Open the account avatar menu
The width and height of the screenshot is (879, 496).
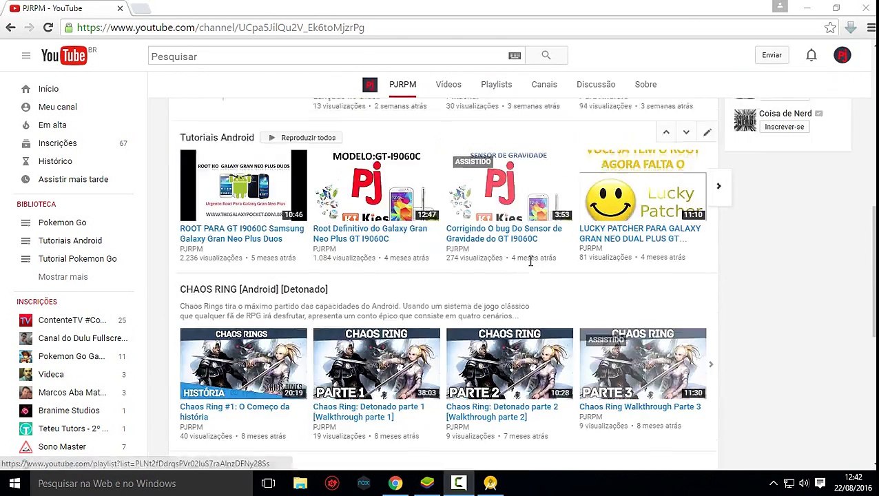pyautogui.click(x=842, y=55)
